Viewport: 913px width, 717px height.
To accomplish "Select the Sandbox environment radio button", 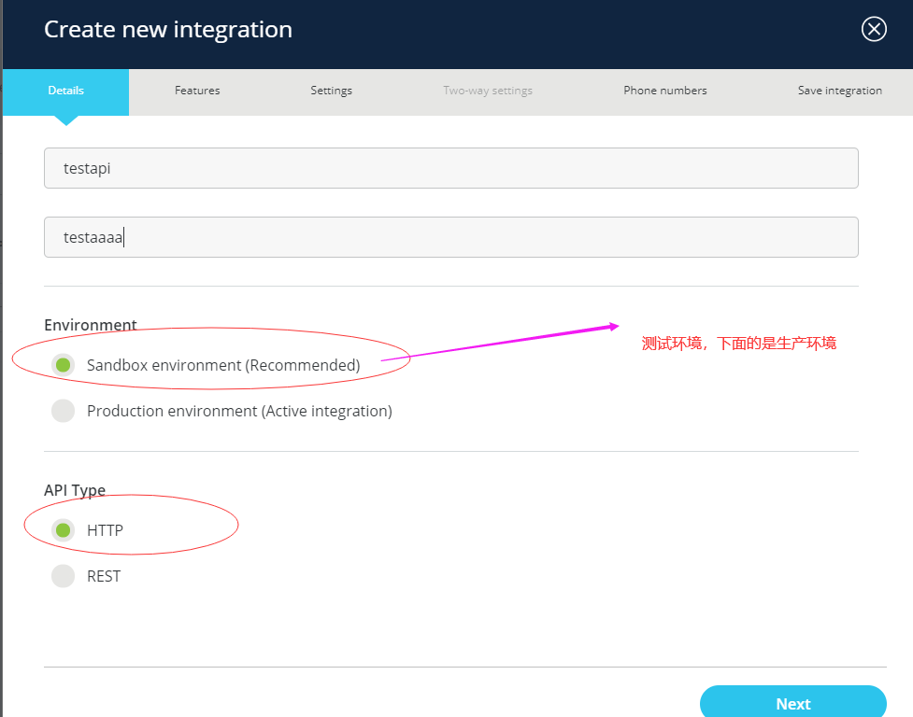I will click(x=64, y=365).
